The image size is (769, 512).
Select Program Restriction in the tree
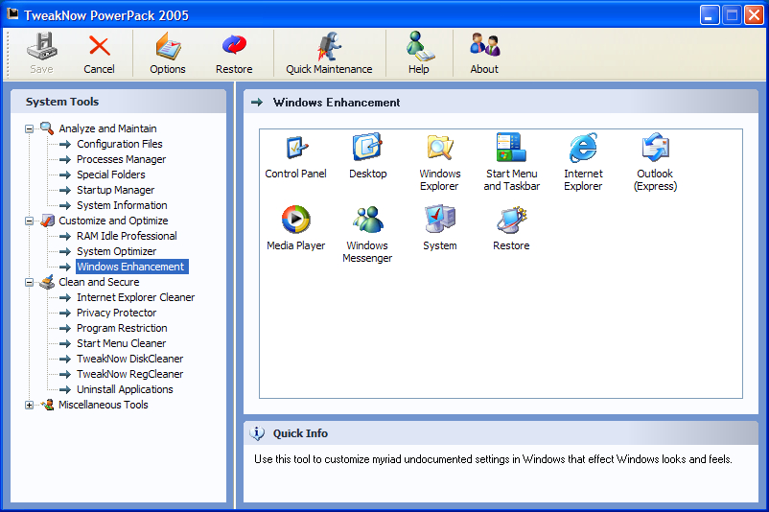pyautogui.click(x=122, y=328)
